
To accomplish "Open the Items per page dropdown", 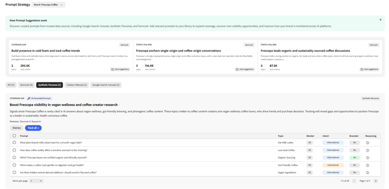I will tap(36, 181).
